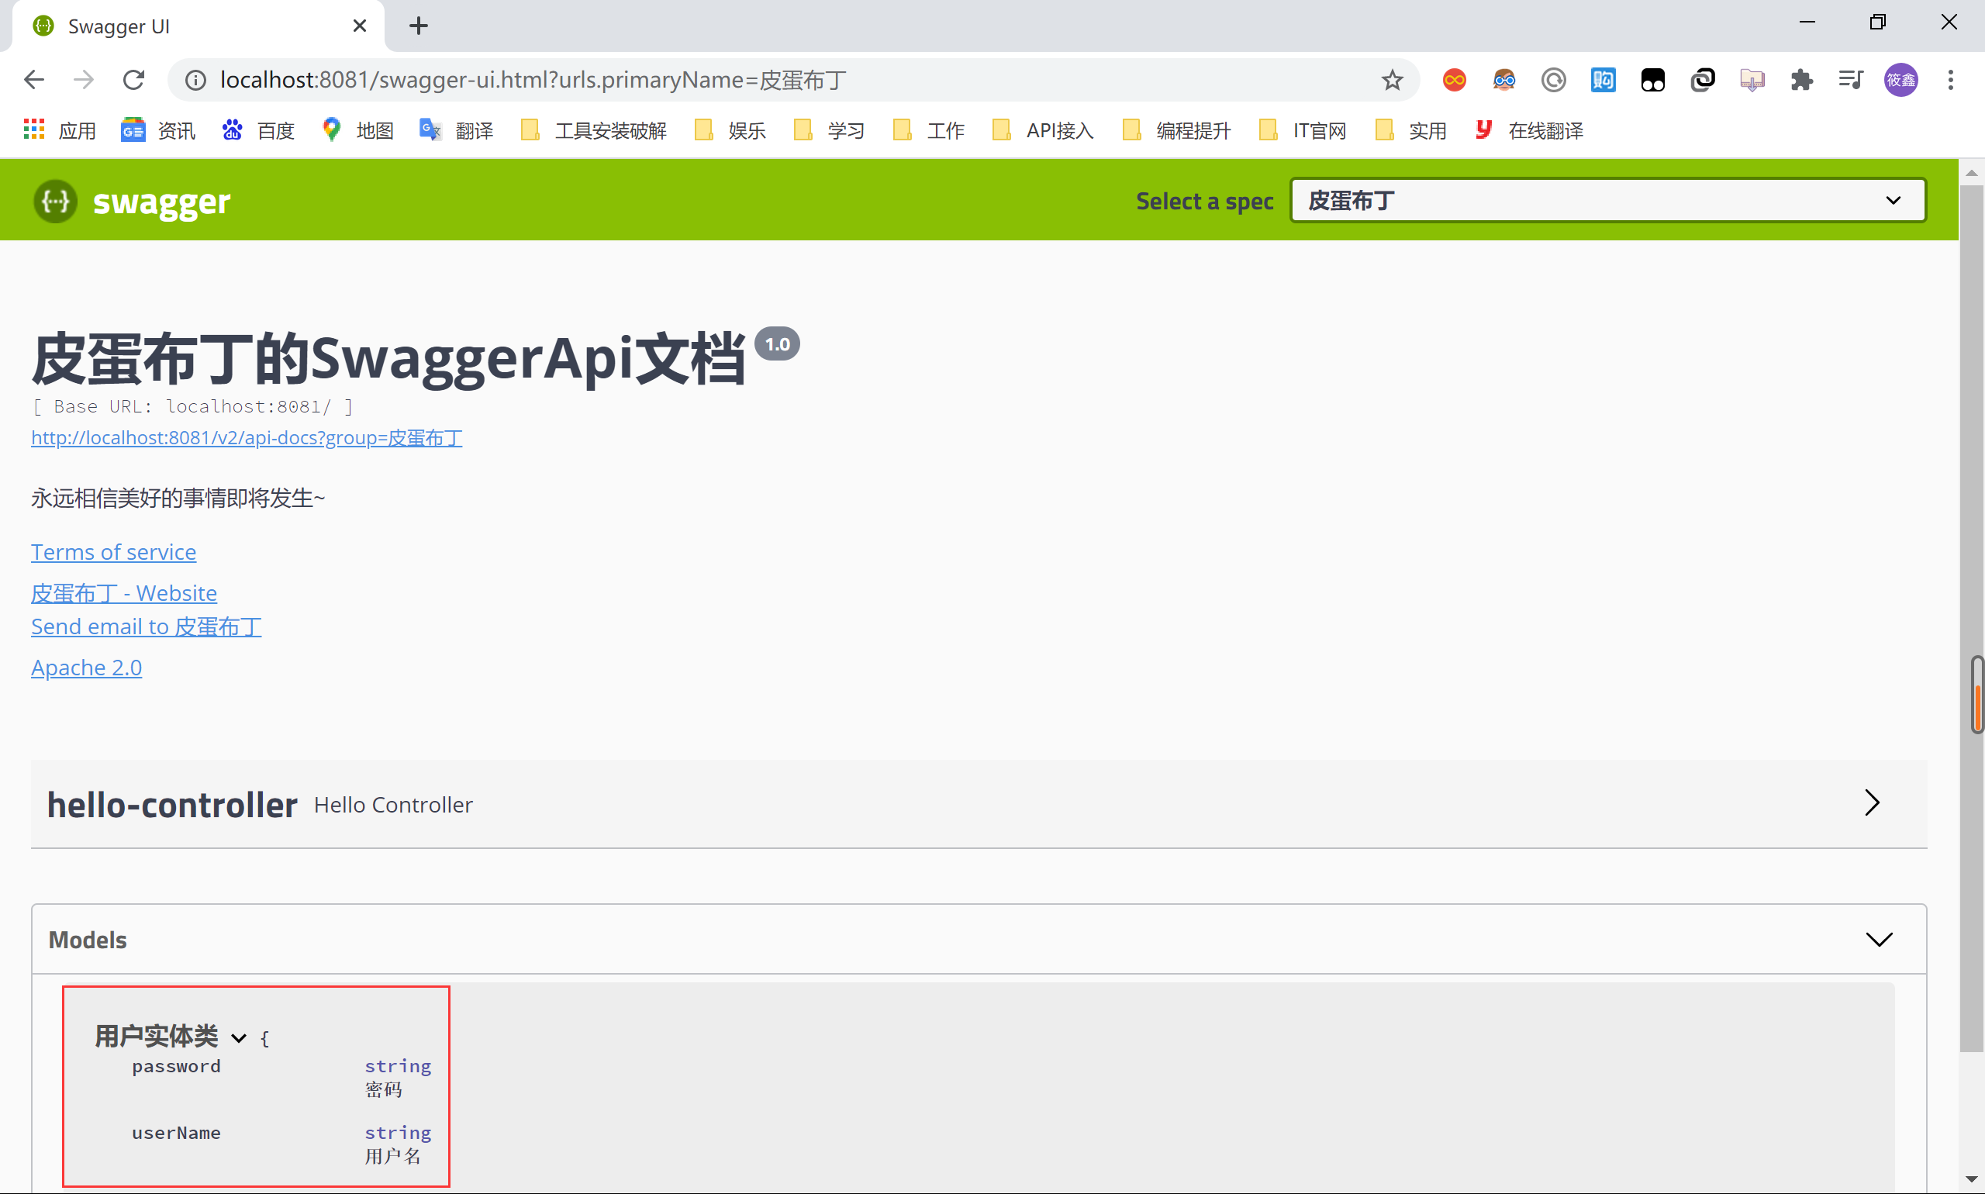
Task: Click the browser refresh icon
Action: [133, 78]
